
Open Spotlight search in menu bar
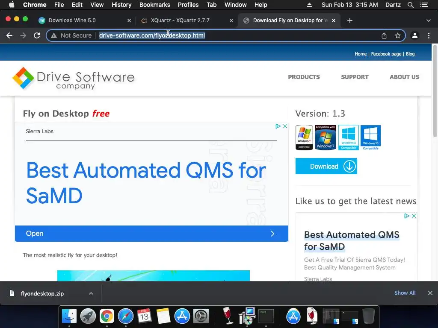pos(410,5)
